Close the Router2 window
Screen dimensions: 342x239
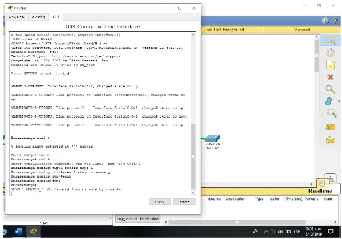click(194, 8)
